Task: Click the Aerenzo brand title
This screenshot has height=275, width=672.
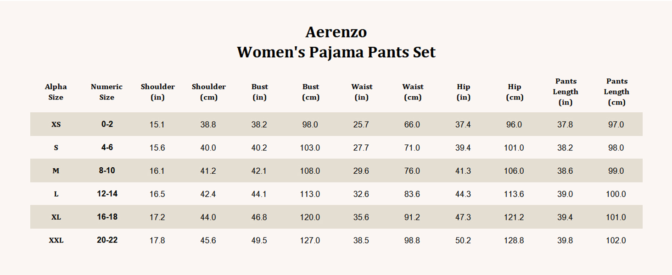Action: (336, 32)
